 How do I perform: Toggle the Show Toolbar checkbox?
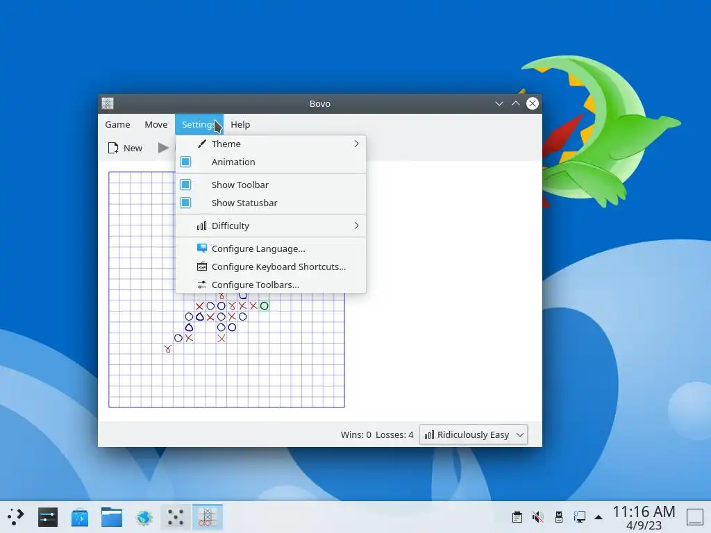point(185,185)
